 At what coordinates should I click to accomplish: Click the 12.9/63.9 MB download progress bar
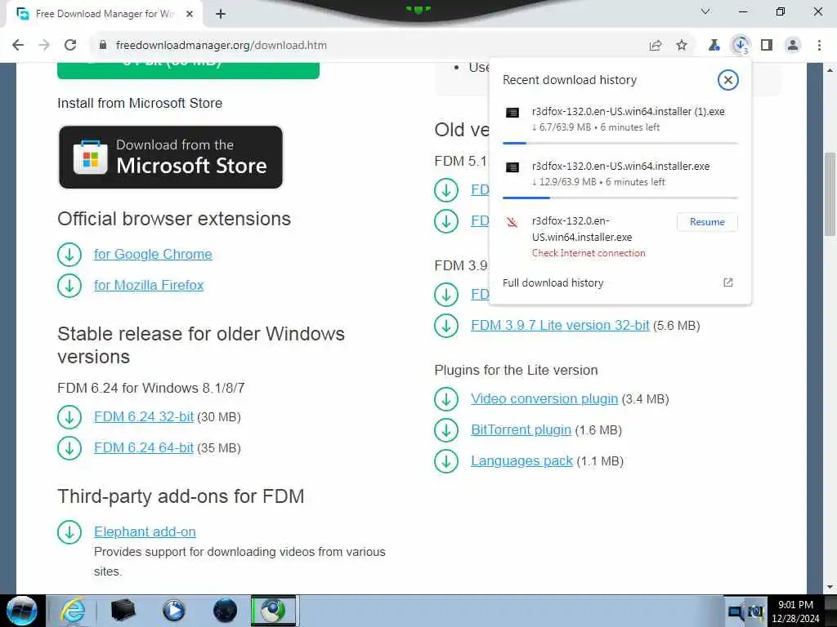(x=620, y=198)
